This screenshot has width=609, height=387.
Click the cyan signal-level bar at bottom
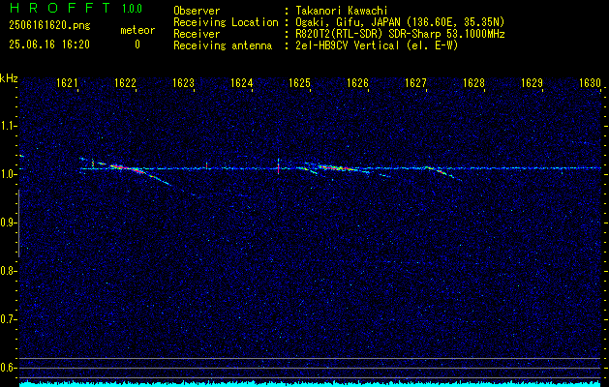pyautogui.click(x=311, y=384)
